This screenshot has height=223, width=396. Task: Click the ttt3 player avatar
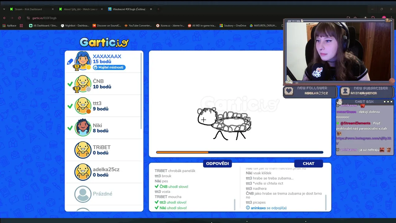(x=83, y=106)
